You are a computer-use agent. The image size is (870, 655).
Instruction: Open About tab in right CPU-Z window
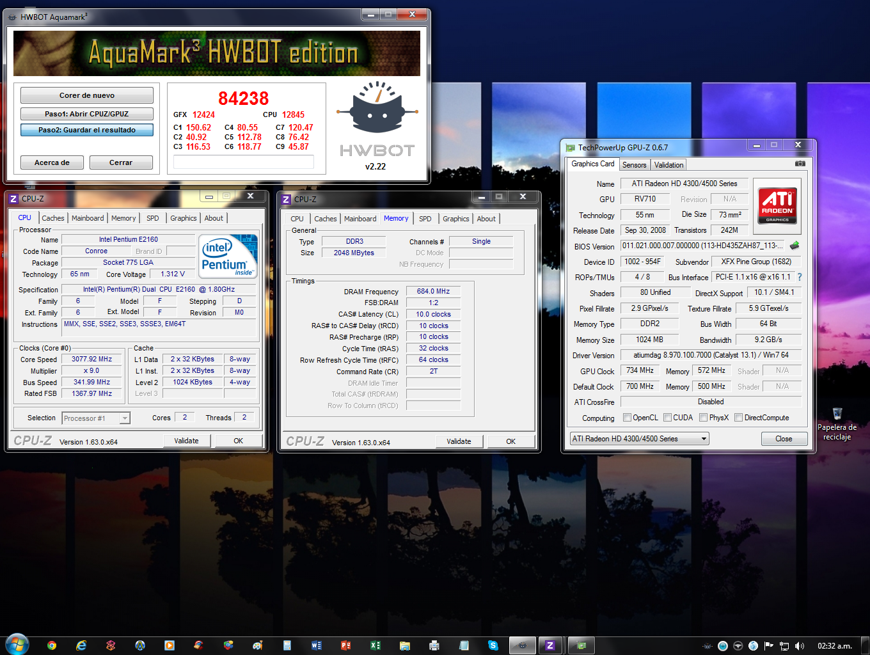[x=486, y=219]
